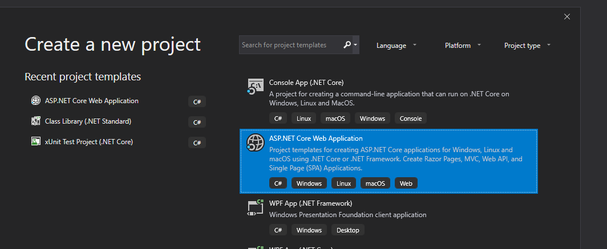Click the Web tag under ASP.NET Core Web Application

(406, 183)
